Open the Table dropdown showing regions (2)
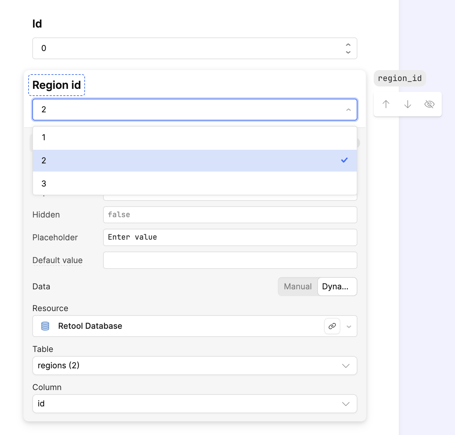455x435 pixels. 195,366
